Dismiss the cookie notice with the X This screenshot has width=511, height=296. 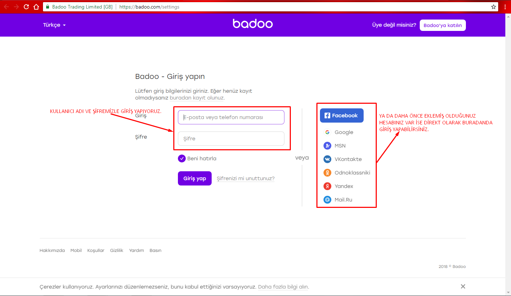(463, 286)
